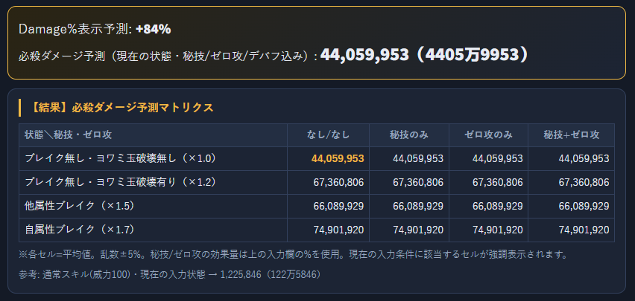Click the ※各セル=平均値 footnote text

pyautogui.click(x=292, y=255)
